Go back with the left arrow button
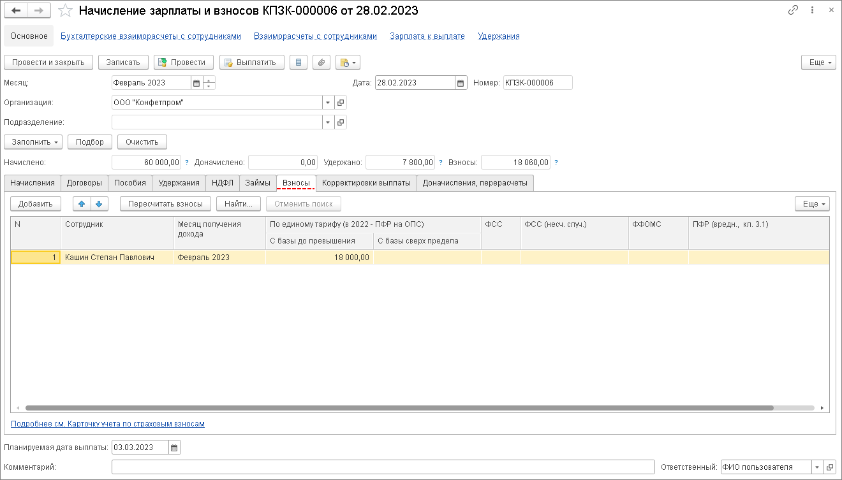The image size is (842, 480). pos(17,10)
